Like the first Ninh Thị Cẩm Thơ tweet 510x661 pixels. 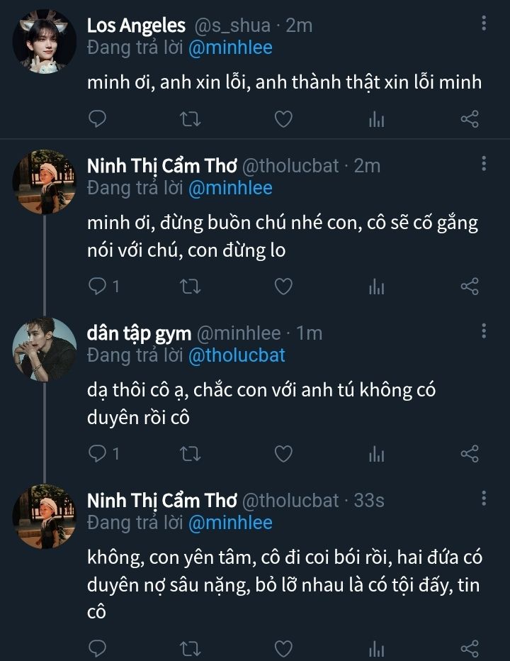tap(283, 286)
